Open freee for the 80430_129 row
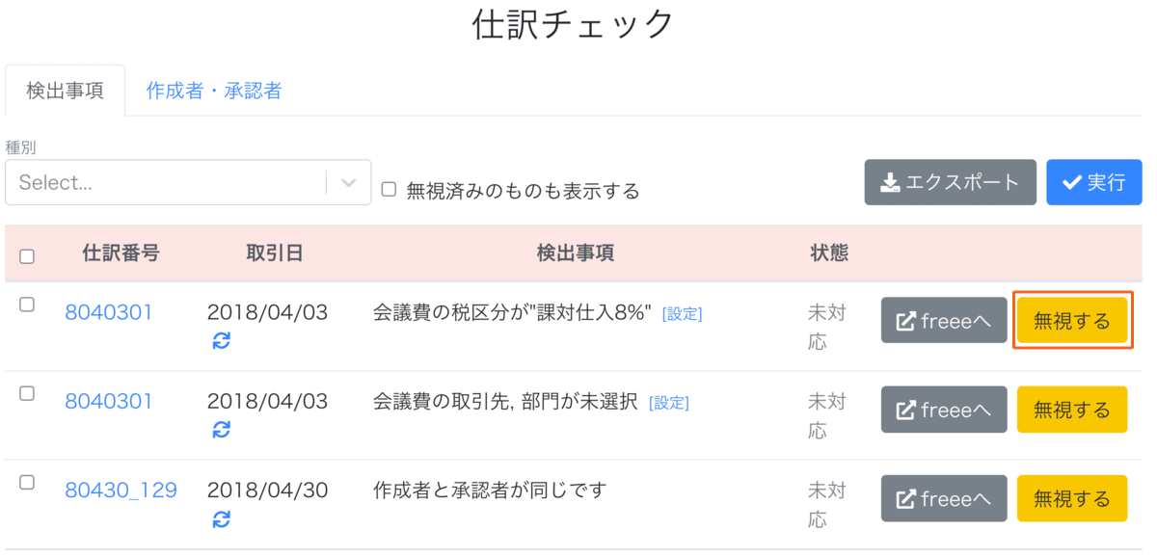This screenshot has height=557, width=1157. tap(944, 498)
